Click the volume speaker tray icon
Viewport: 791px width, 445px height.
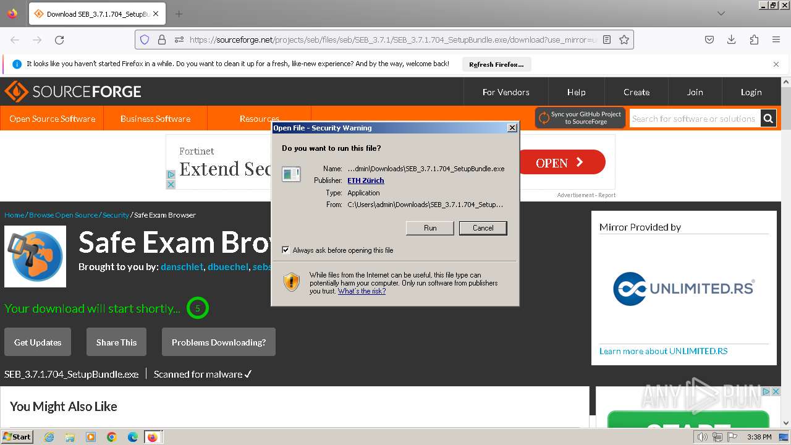click(703, 437)
